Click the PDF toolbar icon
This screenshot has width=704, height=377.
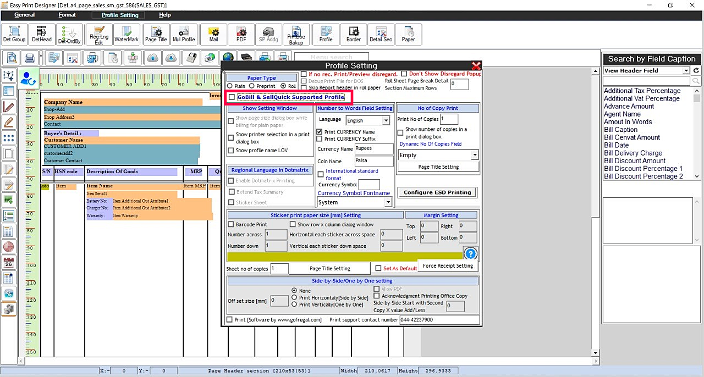pyautogui.click(x=241, y=34)
